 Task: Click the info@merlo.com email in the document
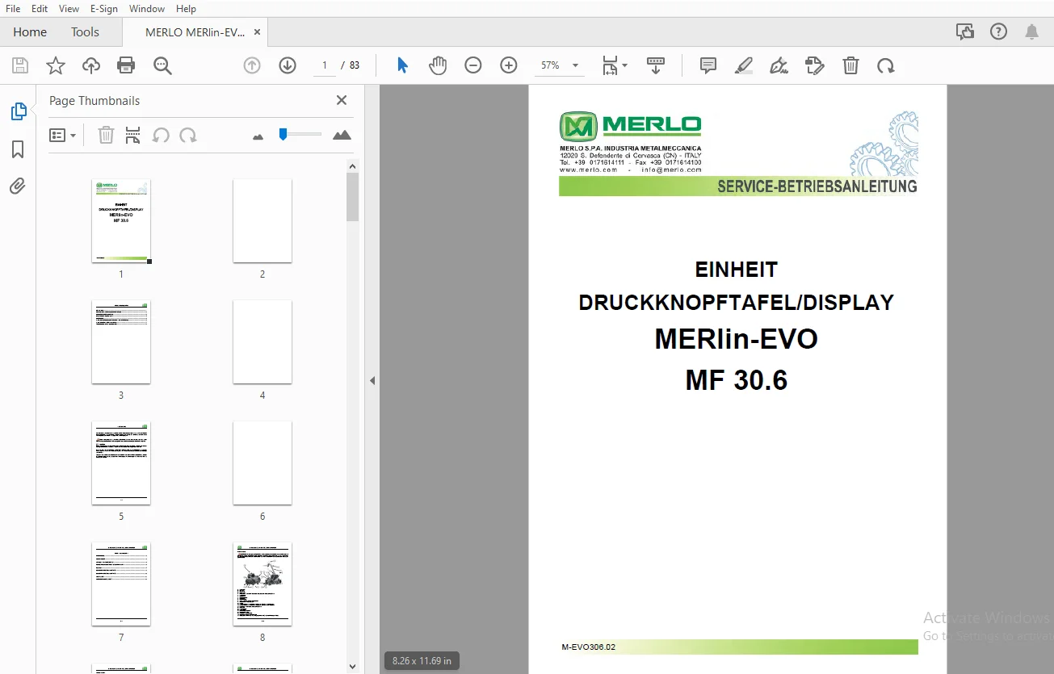[x=672, y=170]
